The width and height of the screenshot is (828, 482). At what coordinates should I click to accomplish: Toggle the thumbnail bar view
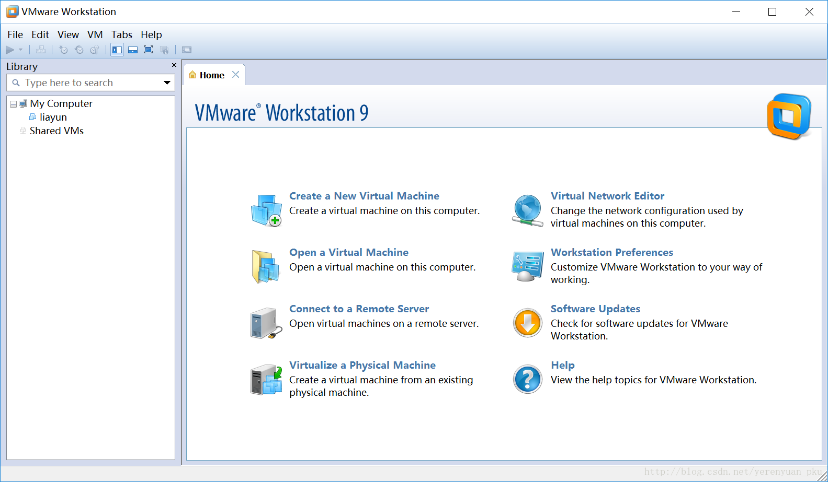tap(133, 50)
